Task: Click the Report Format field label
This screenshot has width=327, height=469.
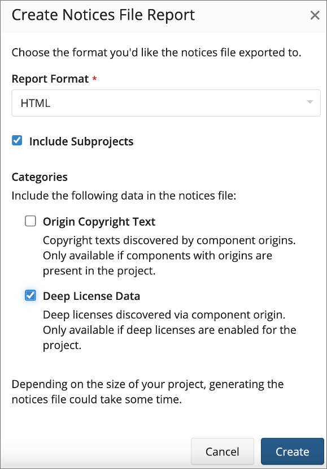Action: 50,79
